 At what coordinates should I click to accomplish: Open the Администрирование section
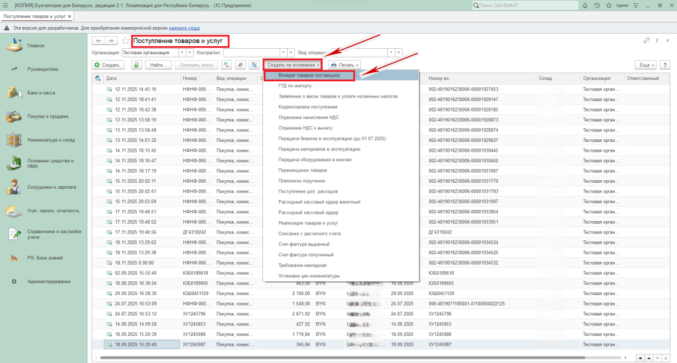[48, 281]
